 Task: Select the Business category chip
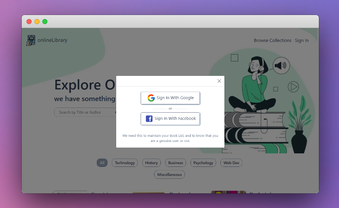pyautogui.click(x=175, y=163)
